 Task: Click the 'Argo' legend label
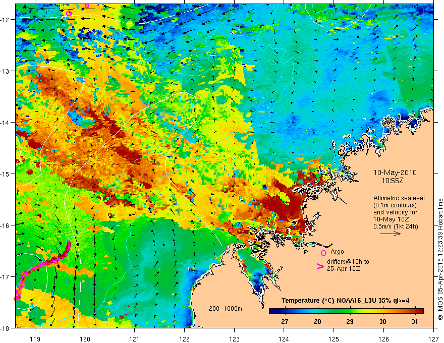337,252
